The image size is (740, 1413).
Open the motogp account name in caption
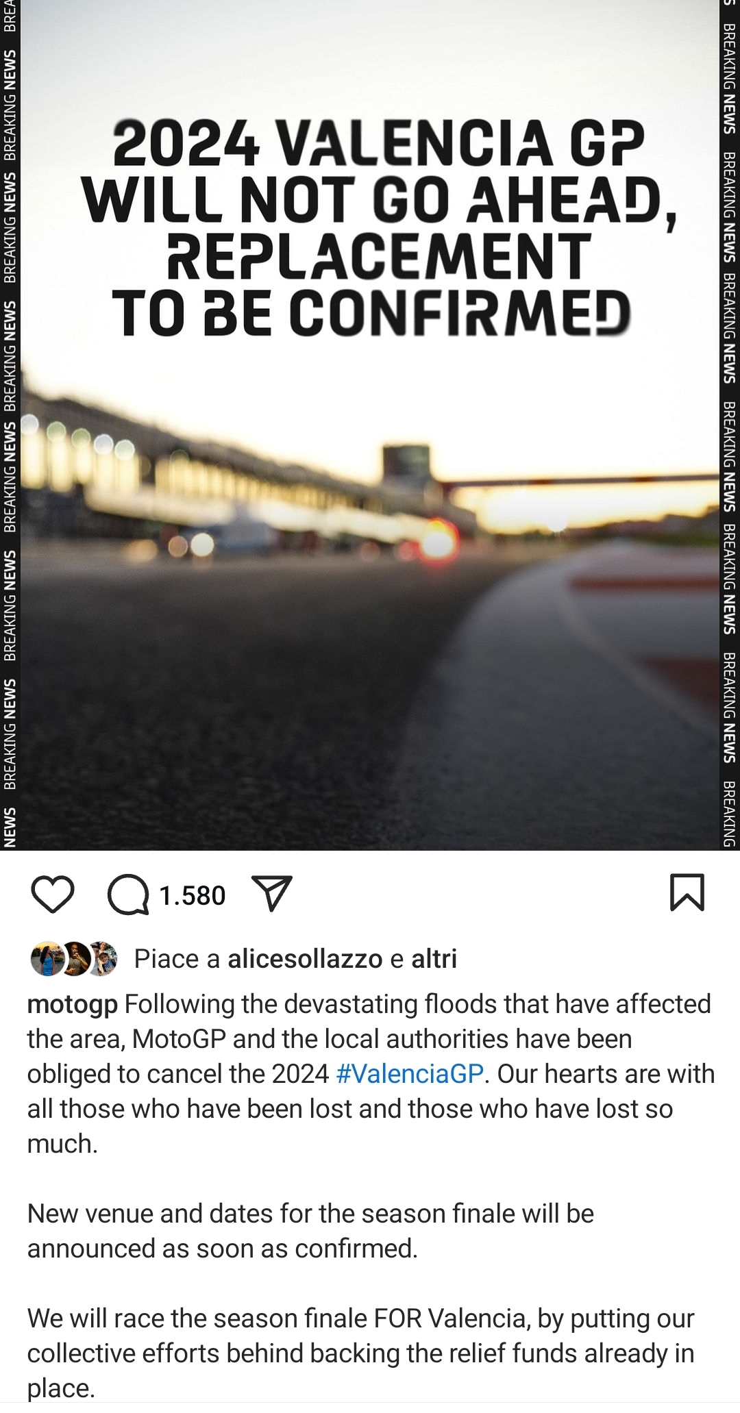pyautogui.click(x=72, y=1005)
